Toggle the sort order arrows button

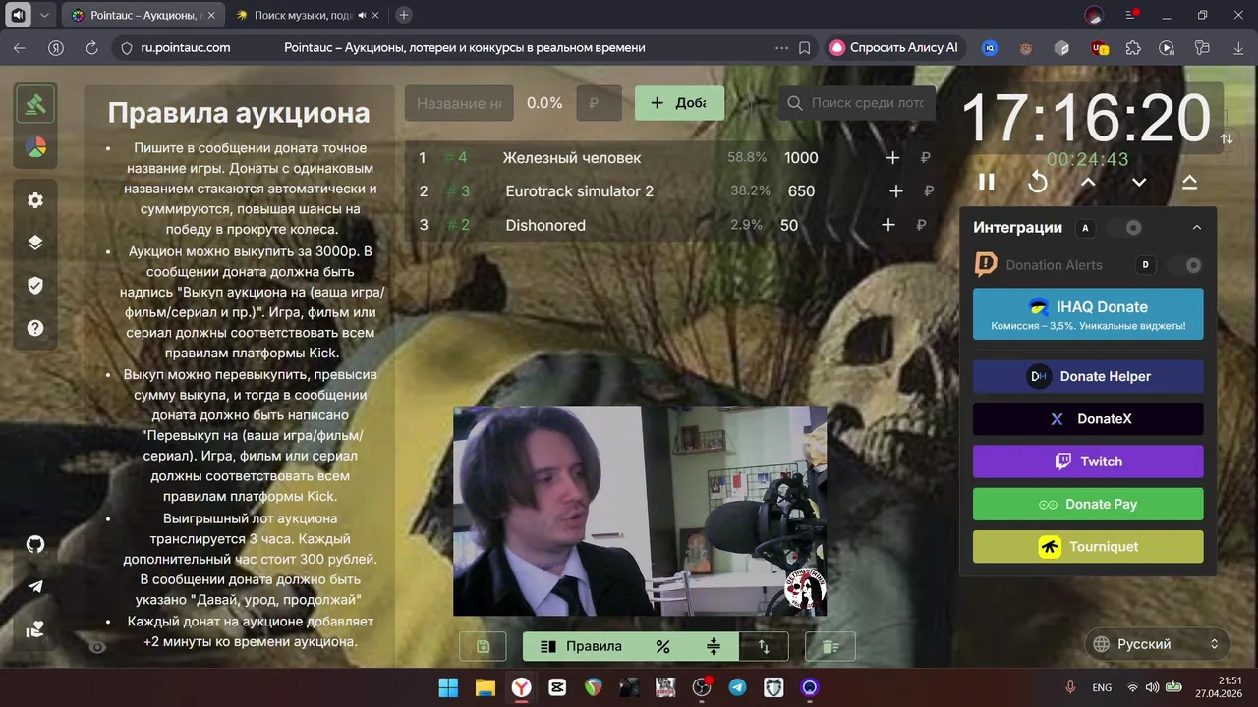[764, 646]
